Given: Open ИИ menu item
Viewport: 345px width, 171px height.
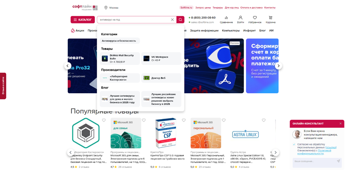Looking at the screenshot, I should click(271, 30).
